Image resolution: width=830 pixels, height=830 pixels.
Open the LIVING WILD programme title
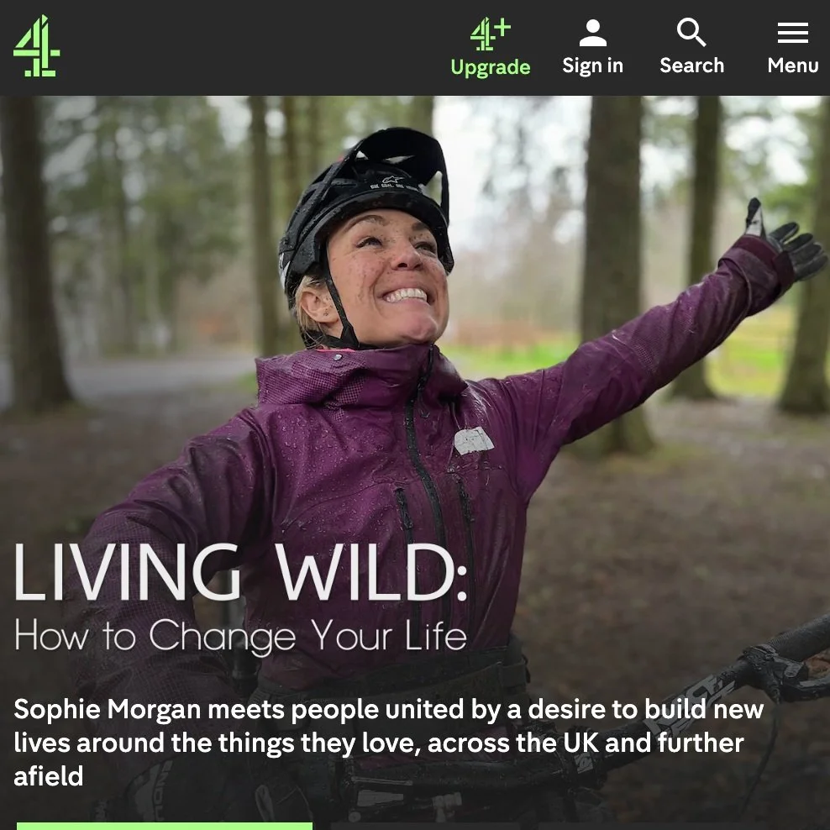240,572
